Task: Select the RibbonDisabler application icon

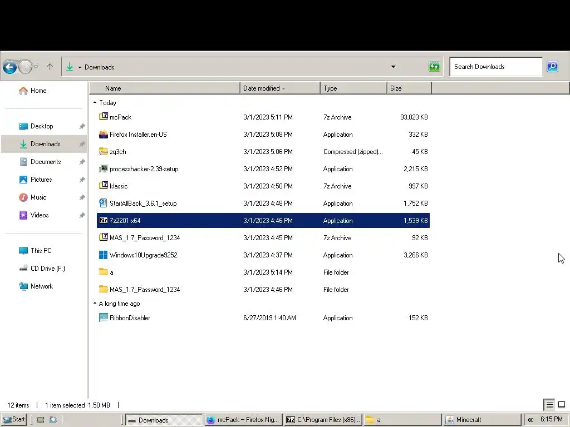Action: 103,317
